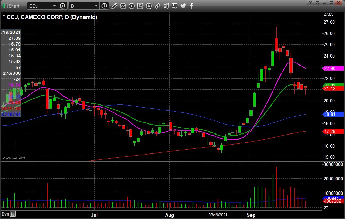The width and height of the screenshot is (345, 219).
Task: Click the Sep label on the time axis
Action: pyautogui.click(x=251, y=215)
